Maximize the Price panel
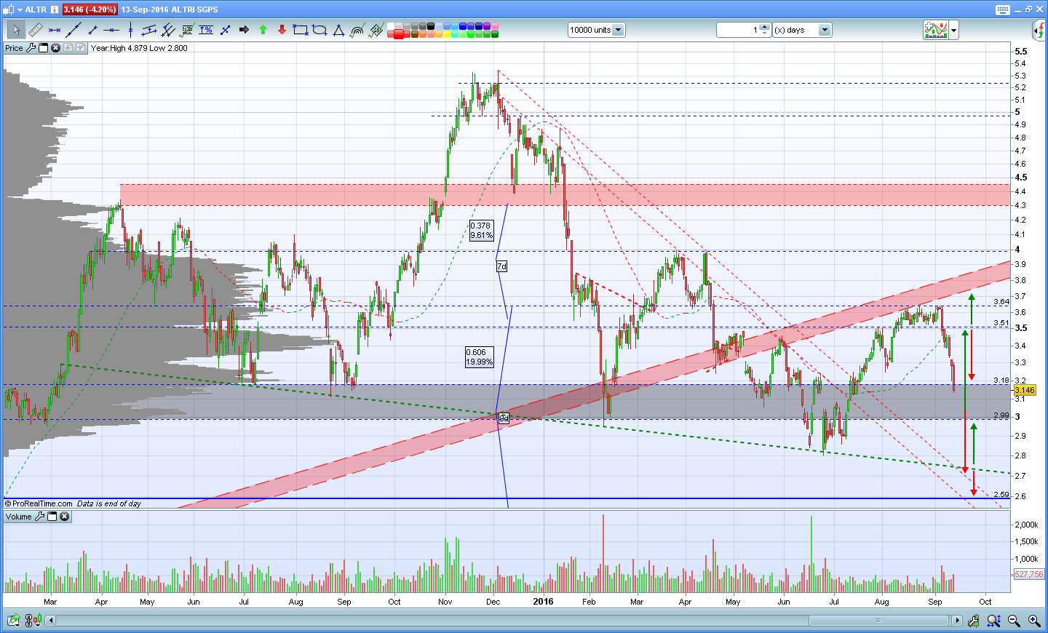1048x633 pixels. (x=43, y=48)
